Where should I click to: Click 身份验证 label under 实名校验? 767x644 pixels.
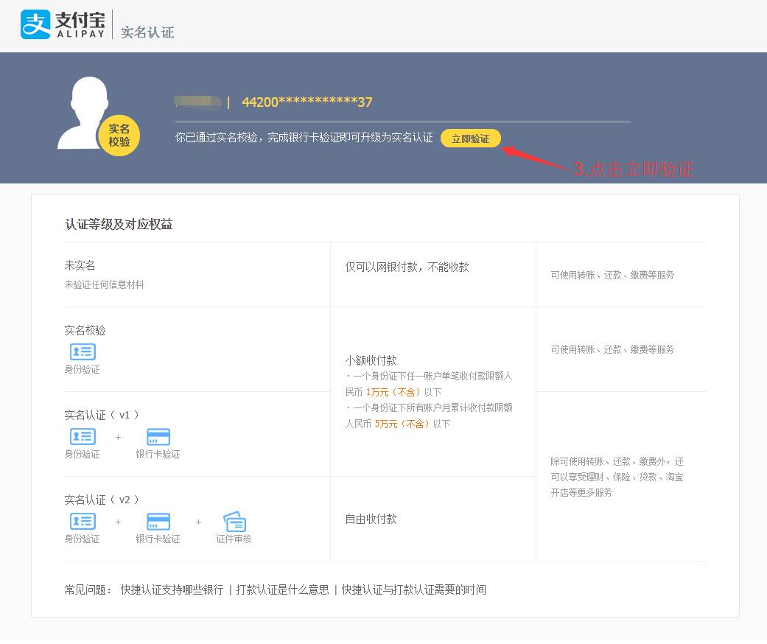pyautogui.click(x=83, y=369)
